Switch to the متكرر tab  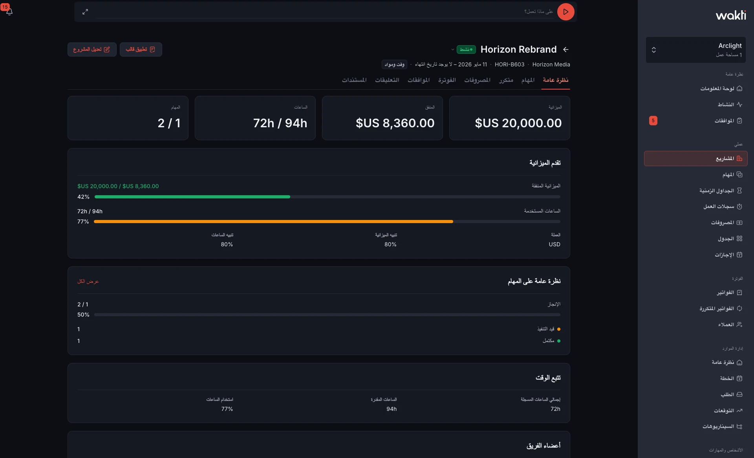pyautogui.click(x=506, y=80)
